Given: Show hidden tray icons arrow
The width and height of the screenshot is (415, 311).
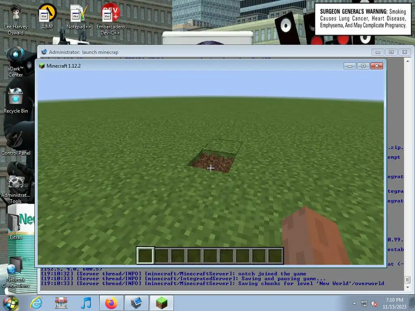Looking at the screenshot, I should 354,303.
